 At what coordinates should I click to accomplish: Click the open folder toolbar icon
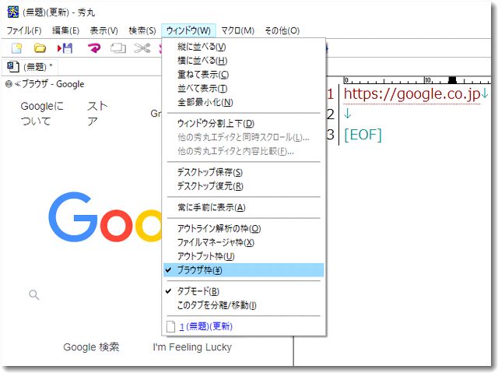40,48
